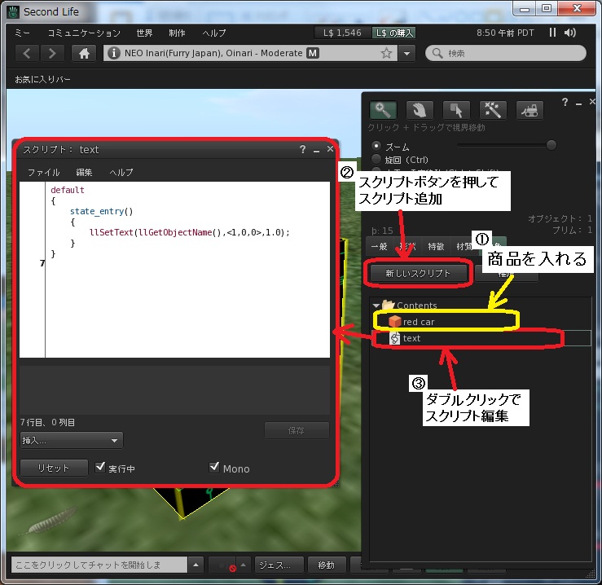Select the Create magic wand tool
The height and width of the screenshot is (585, 602).
tap(493, 110)
